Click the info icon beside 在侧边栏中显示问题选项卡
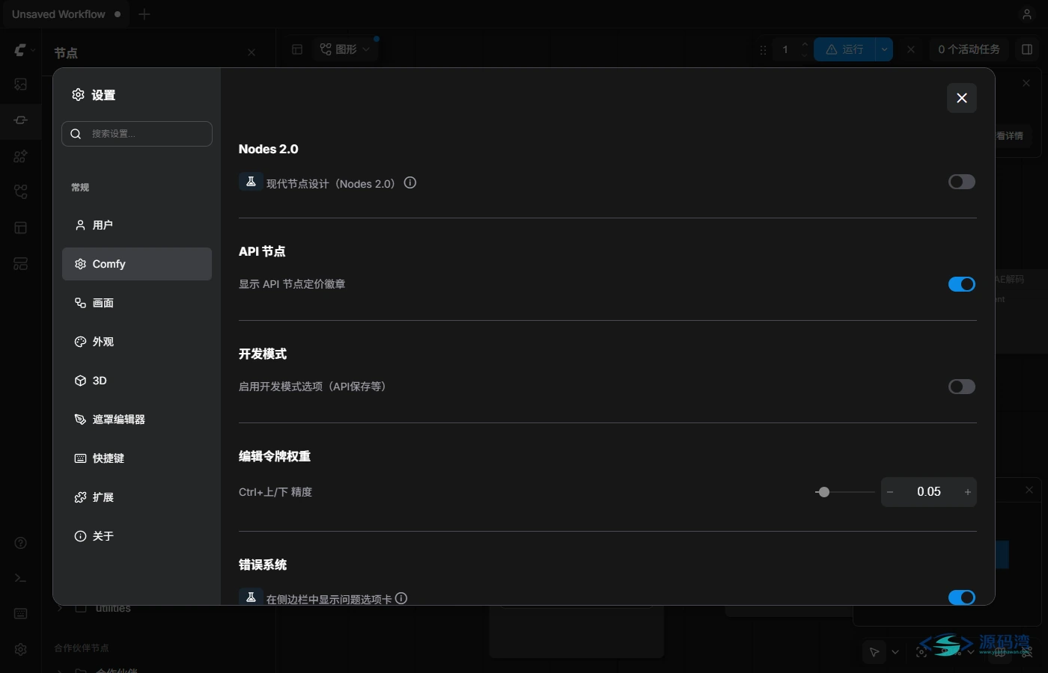The height and width of the screenshot is (673, 1048). tap(401, 598)
